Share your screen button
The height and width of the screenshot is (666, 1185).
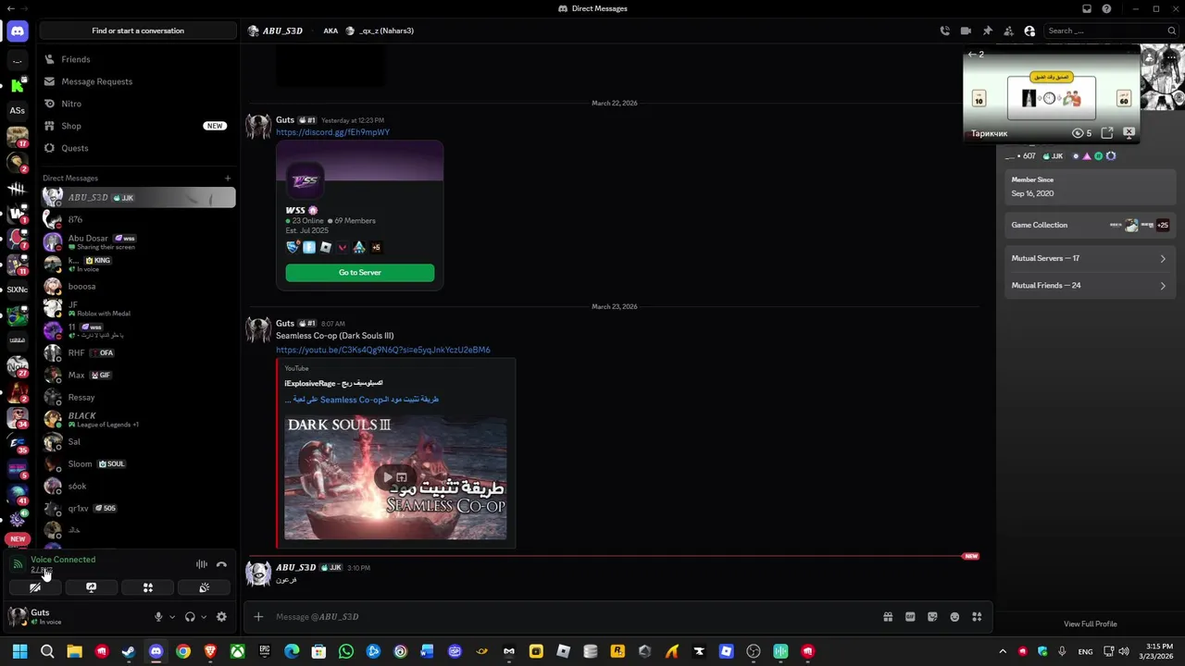(91, 587)
